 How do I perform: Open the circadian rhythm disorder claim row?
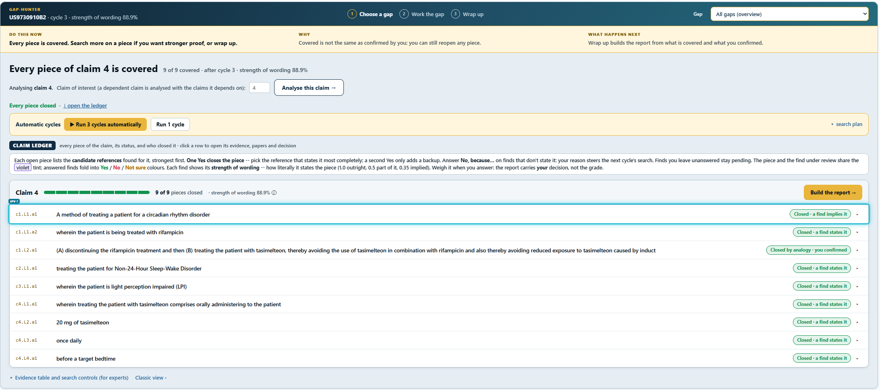tap(439, 214)
